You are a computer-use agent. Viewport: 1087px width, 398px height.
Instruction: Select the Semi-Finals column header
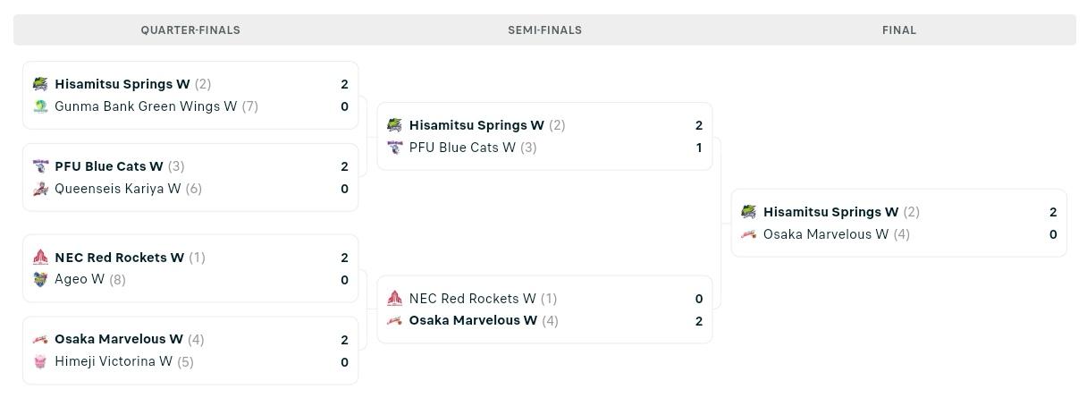(x=544, y=30)
